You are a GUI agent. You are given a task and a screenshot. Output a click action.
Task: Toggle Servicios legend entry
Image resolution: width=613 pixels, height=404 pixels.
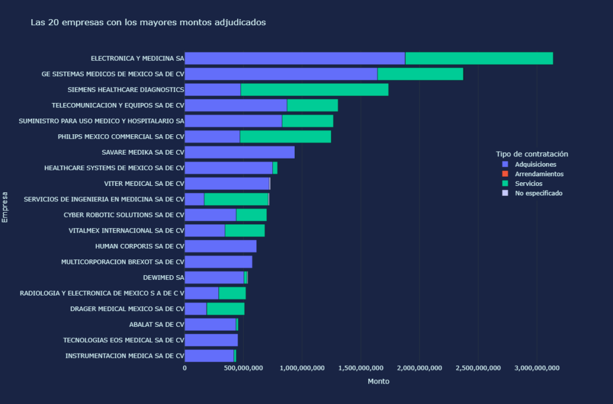[x=522, y=183]
